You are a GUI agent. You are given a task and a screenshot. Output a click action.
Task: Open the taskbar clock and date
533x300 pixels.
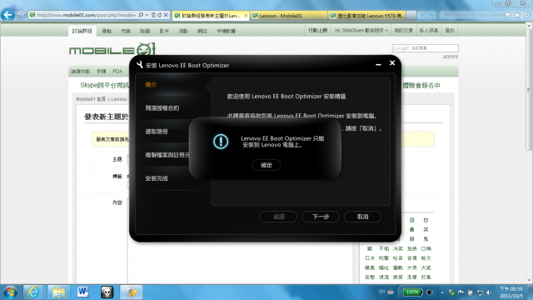click(x=511, y=292)
